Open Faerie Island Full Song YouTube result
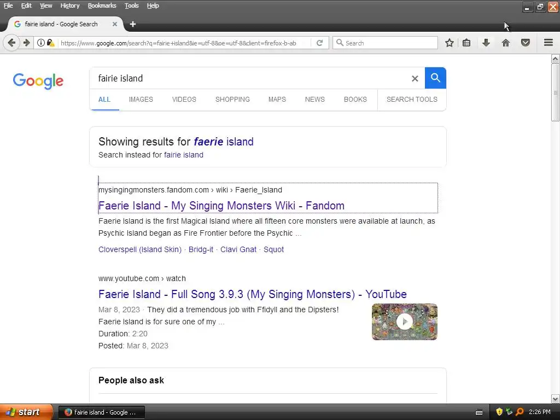This screenshot has width=560, height=420. (x=253, y=294)
